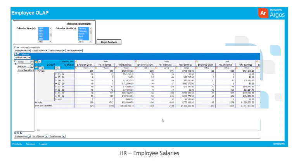Click the expand plus icon under the AgeRange header
The image size is (299, 161).
[x=56, y=68]
